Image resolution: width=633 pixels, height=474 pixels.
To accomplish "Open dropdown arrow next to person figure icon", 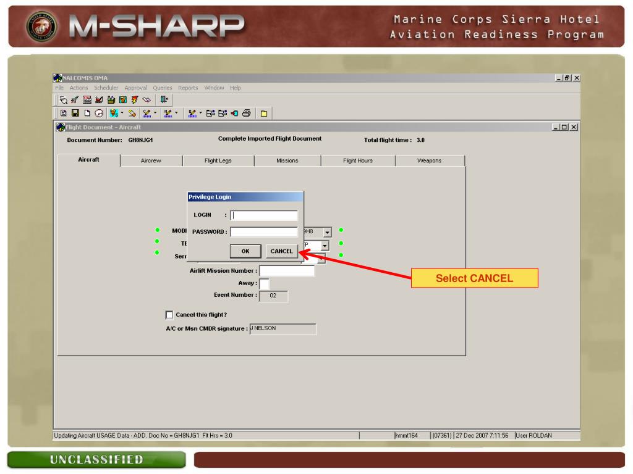I will 122,113.
